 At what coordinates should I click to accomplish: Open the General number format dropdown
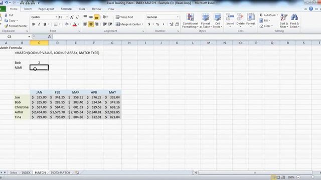click(x=178, y=17)
